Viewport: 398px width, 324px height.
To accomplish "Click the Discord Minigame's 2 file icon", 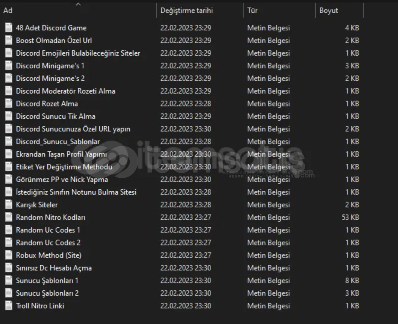I will click(9, 78).
